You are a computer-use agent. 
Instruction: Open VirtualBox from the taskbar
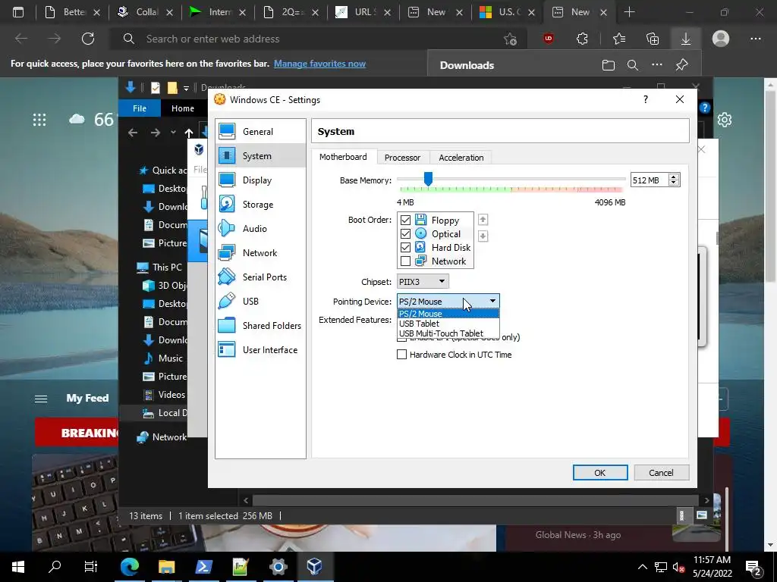(x=314, y=566)
